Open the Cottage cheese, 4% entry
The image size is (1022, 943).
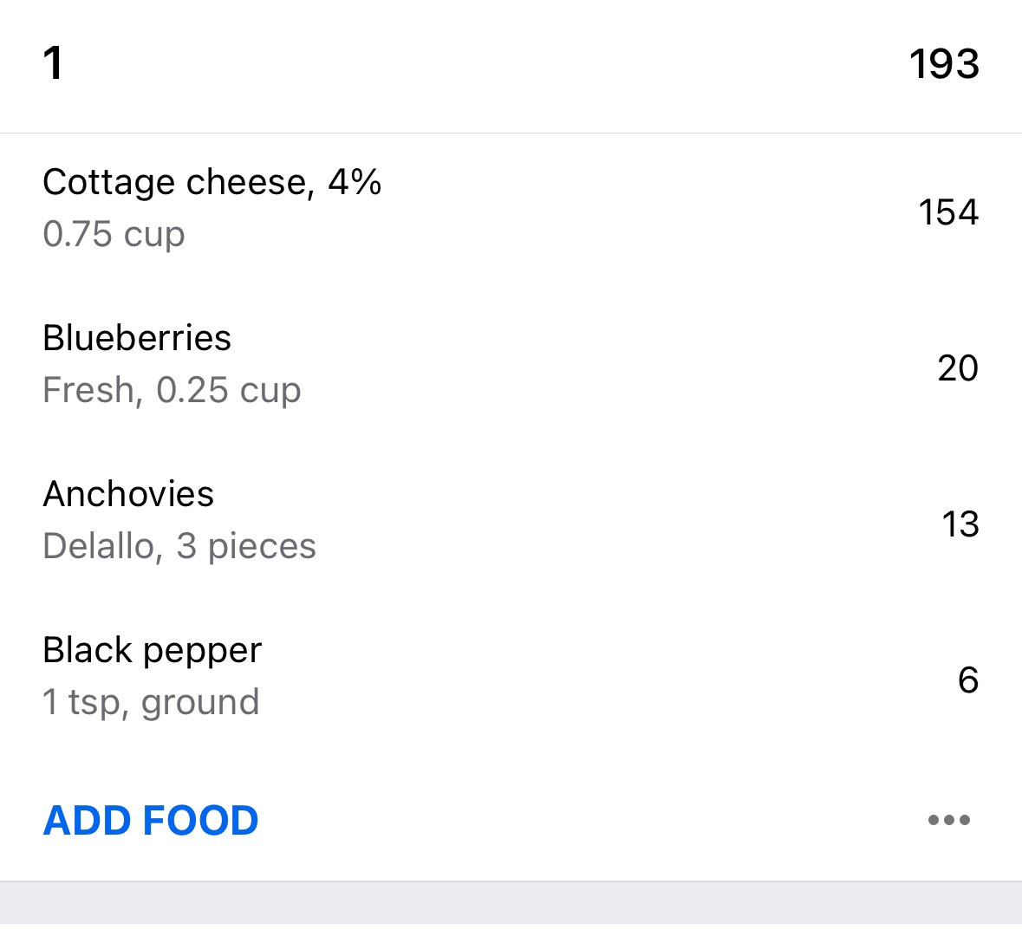pos(511,209)
